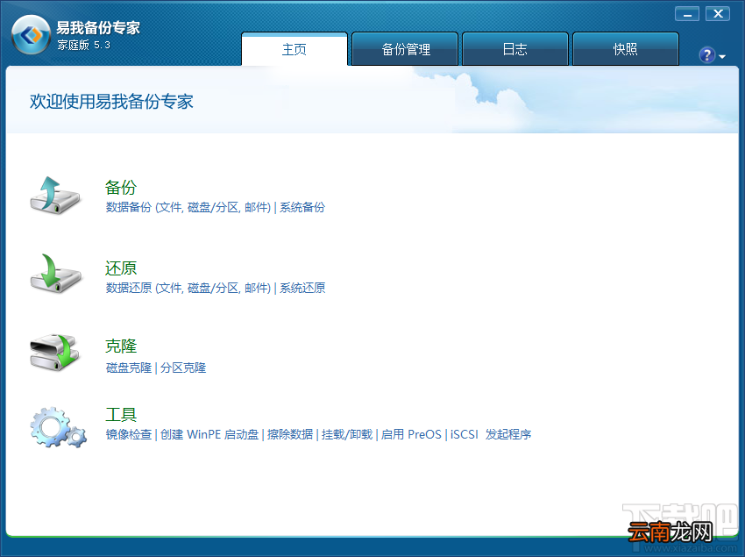Open 创建 WinPE 启动盘
Viewport: 745px width, 557px height.
point(209,434)
